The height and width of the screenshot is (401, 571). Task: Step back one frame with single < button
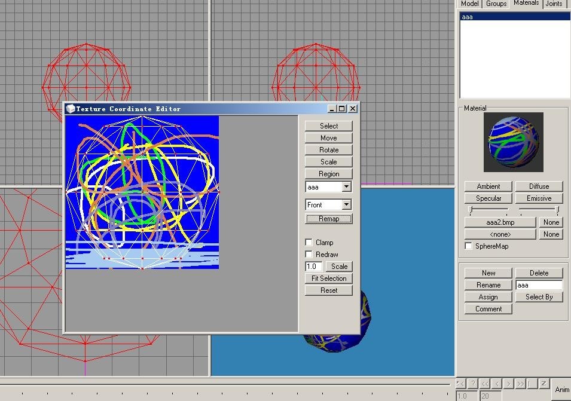tap(496, 384)
